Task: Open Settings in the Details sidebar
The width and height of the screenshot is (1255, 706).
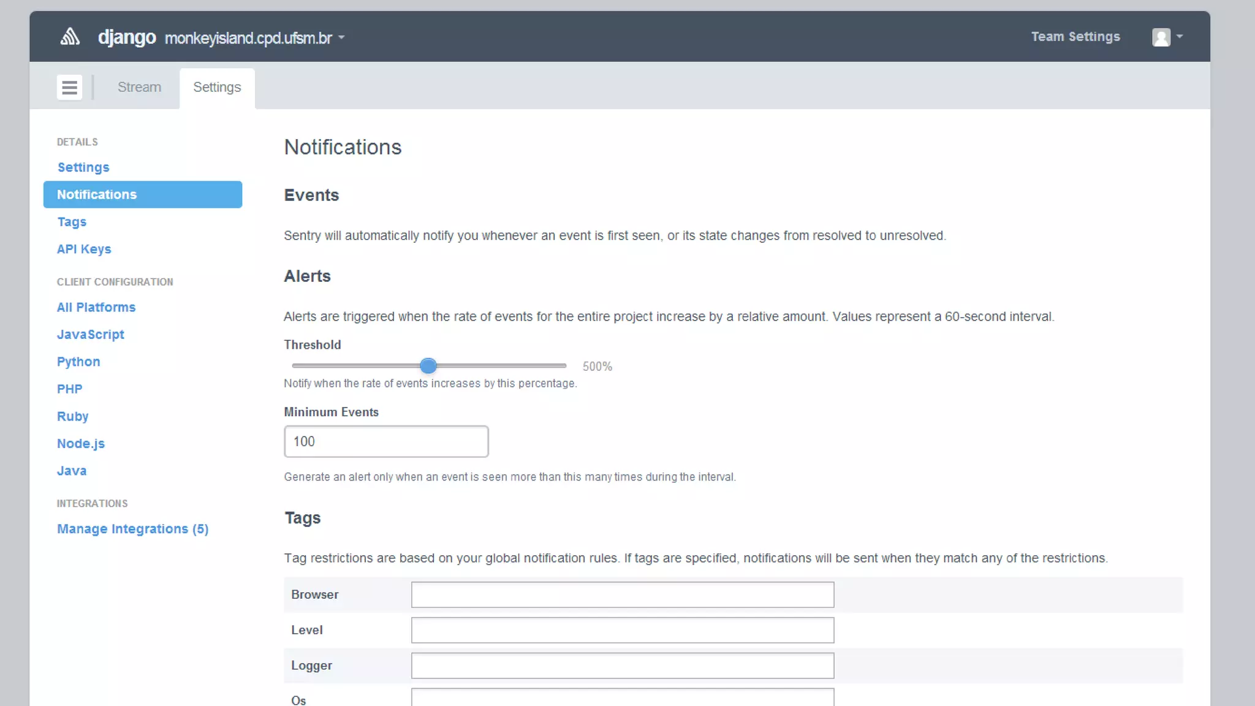Action: click(x=83, y=167)
